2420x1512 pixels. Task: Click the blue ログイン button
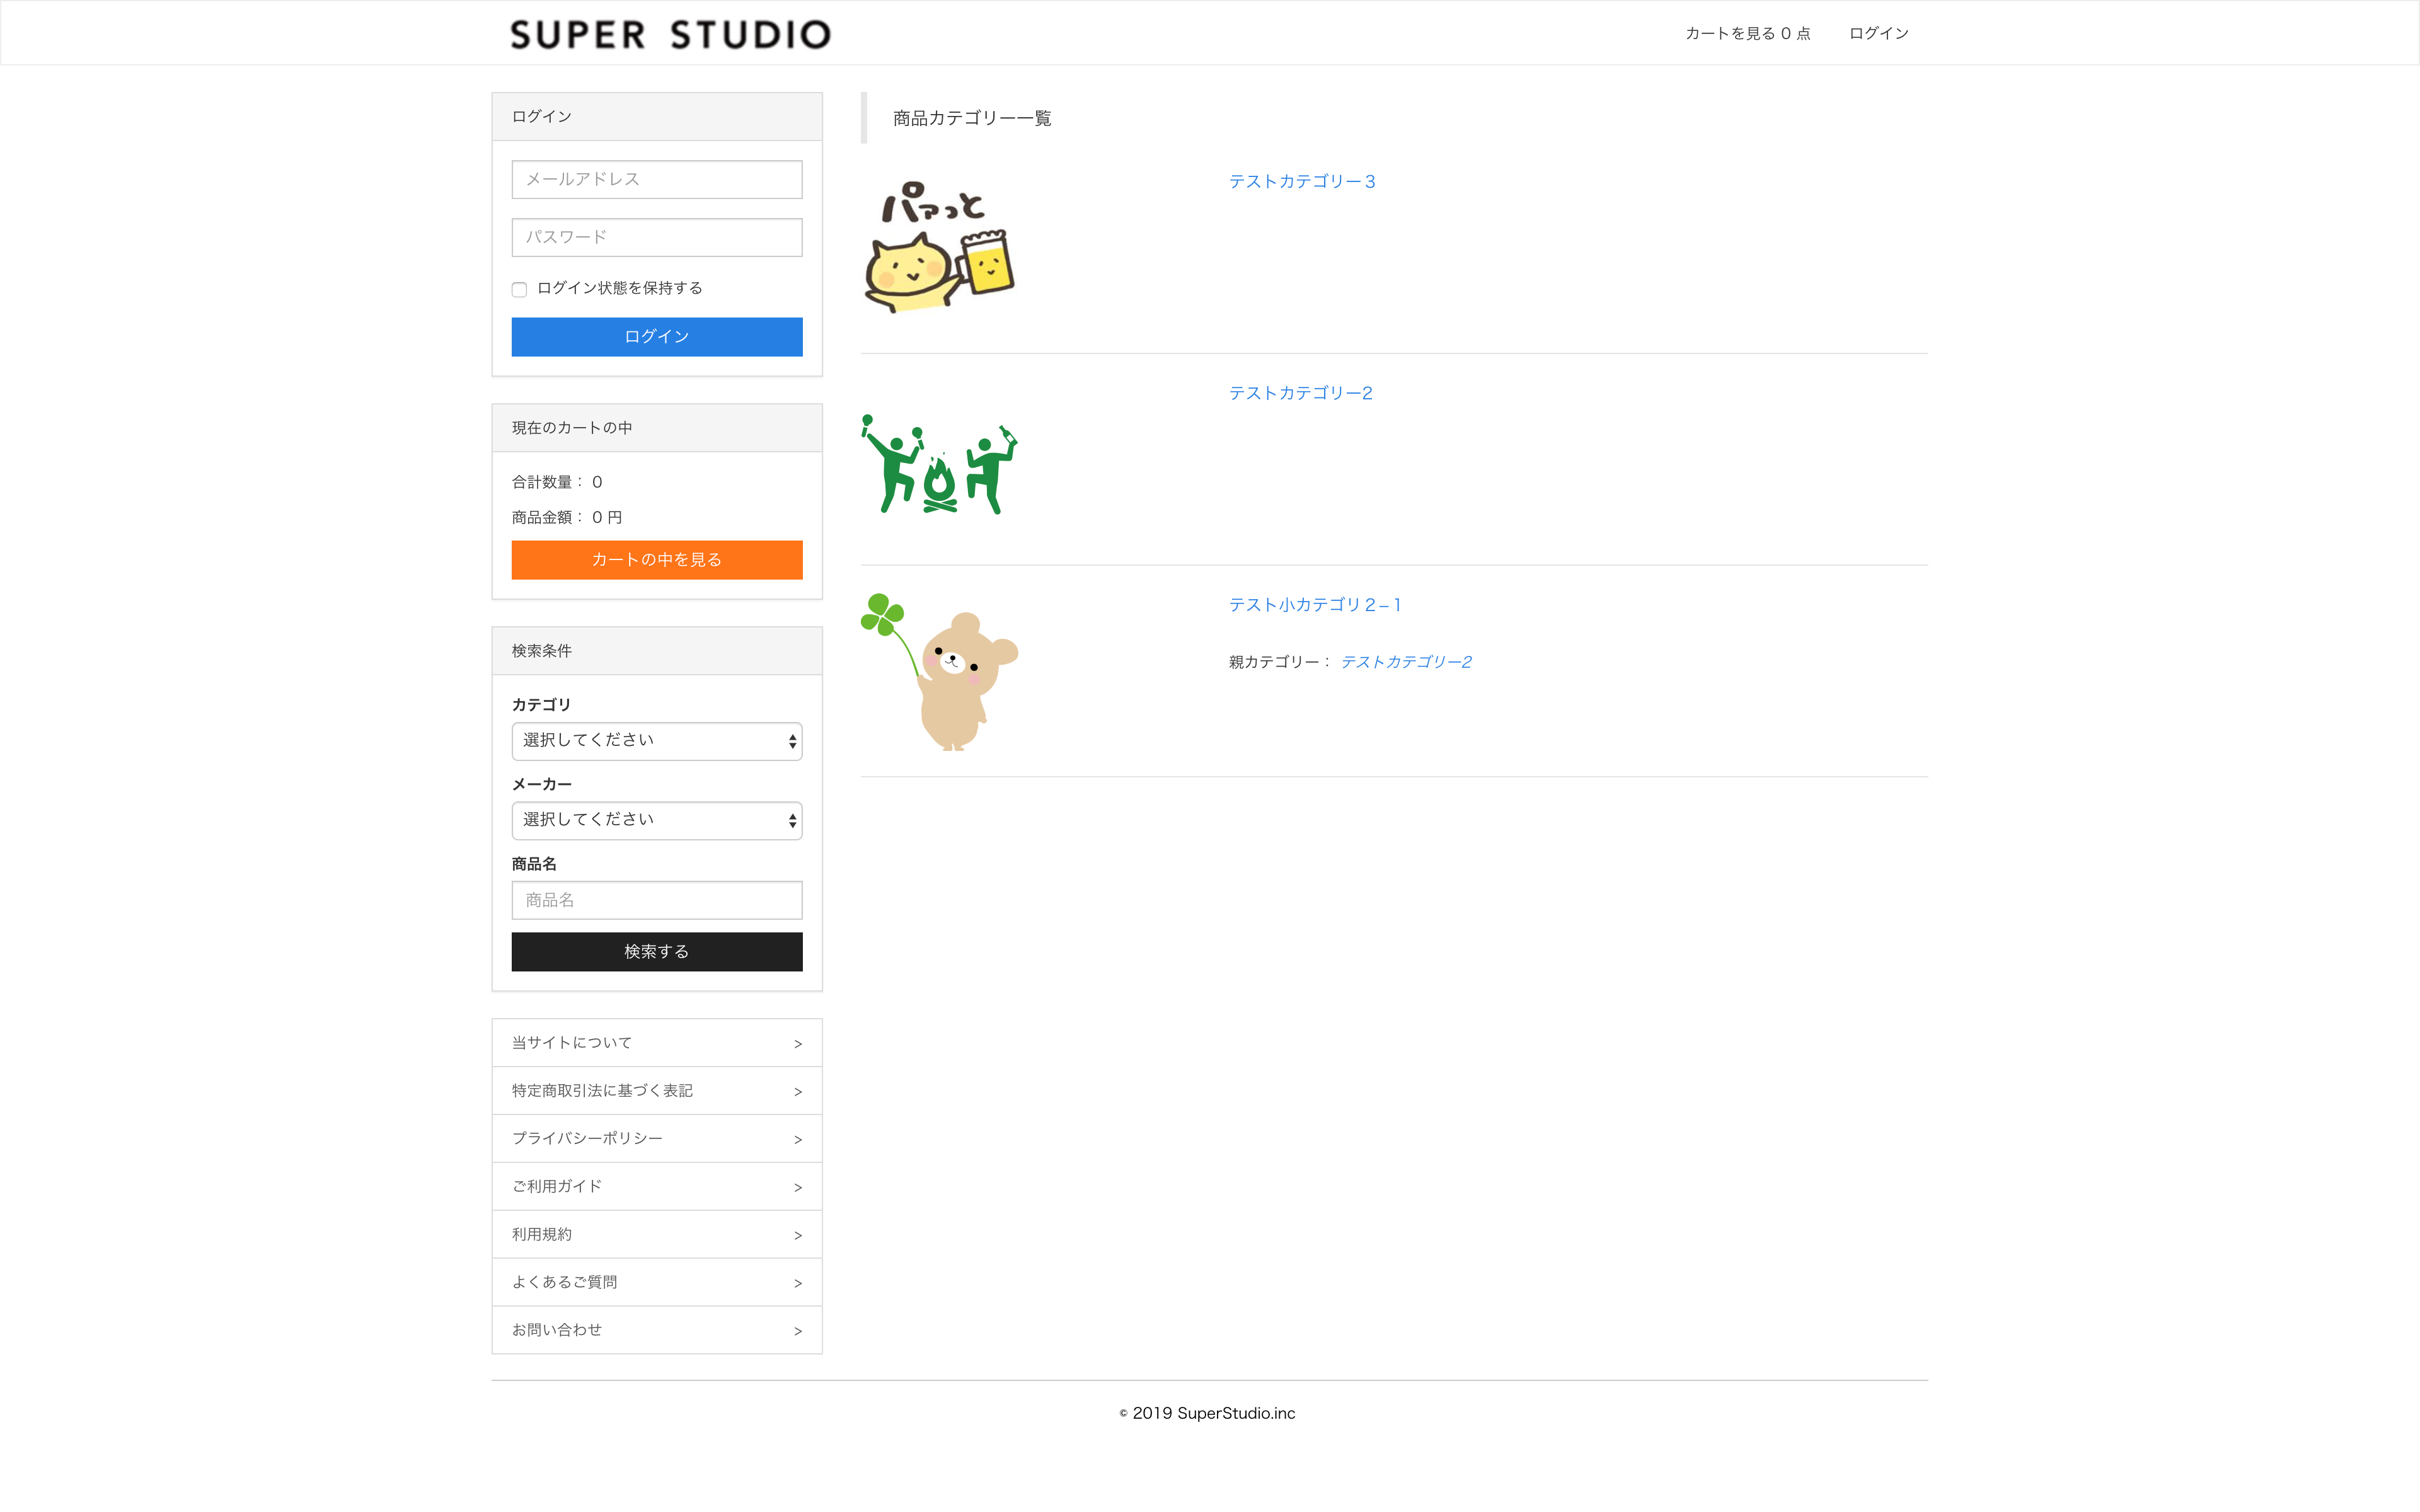pos(657,337)
